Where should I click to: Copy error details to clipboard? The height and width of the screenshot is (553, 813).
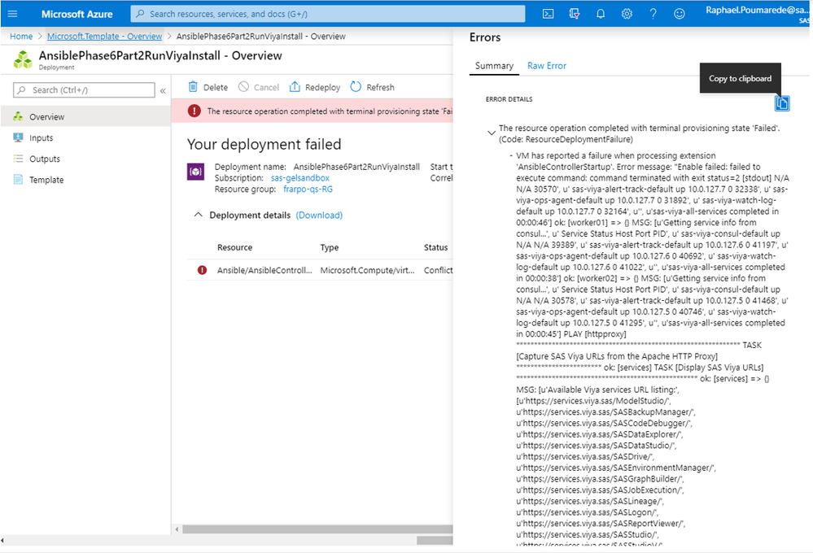[782, 103]
